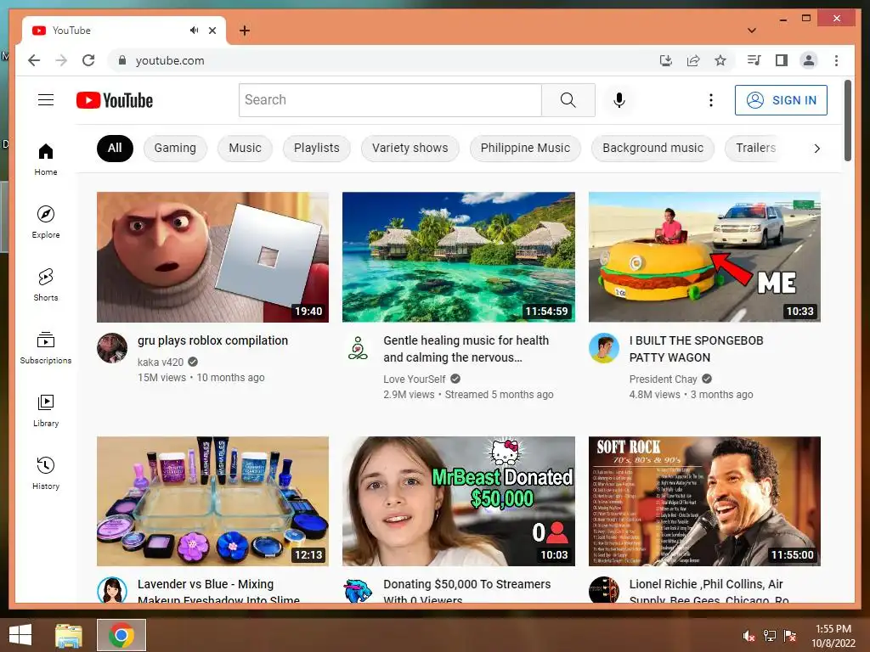
Task: Open Spongebob Patty Wagon video thumbnail
Action: [704, 256]
